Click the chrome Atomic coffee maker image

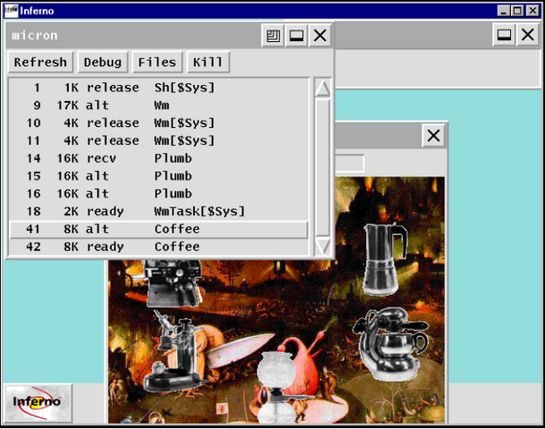pos(391,343)
